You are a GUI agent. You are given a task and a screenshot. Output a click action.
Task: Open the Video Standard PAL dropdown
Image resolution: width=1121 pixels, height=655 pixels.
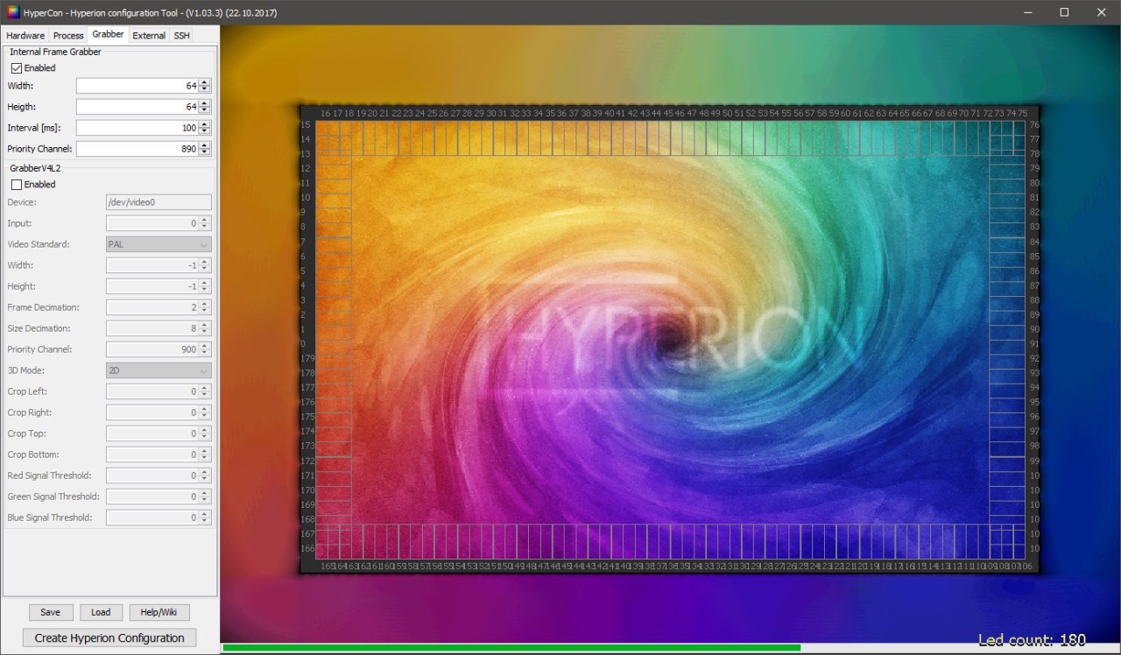159,244
